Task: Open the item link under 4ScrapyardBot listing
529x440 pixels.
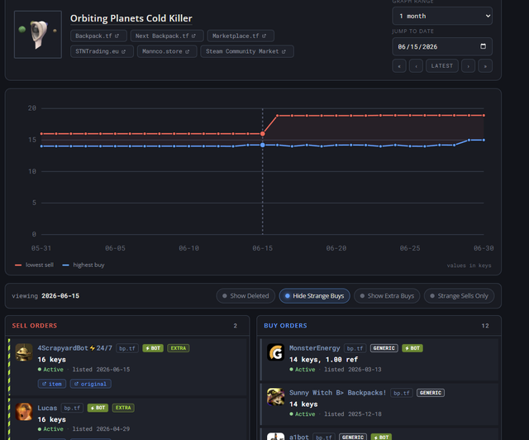Action: (51, 384)
